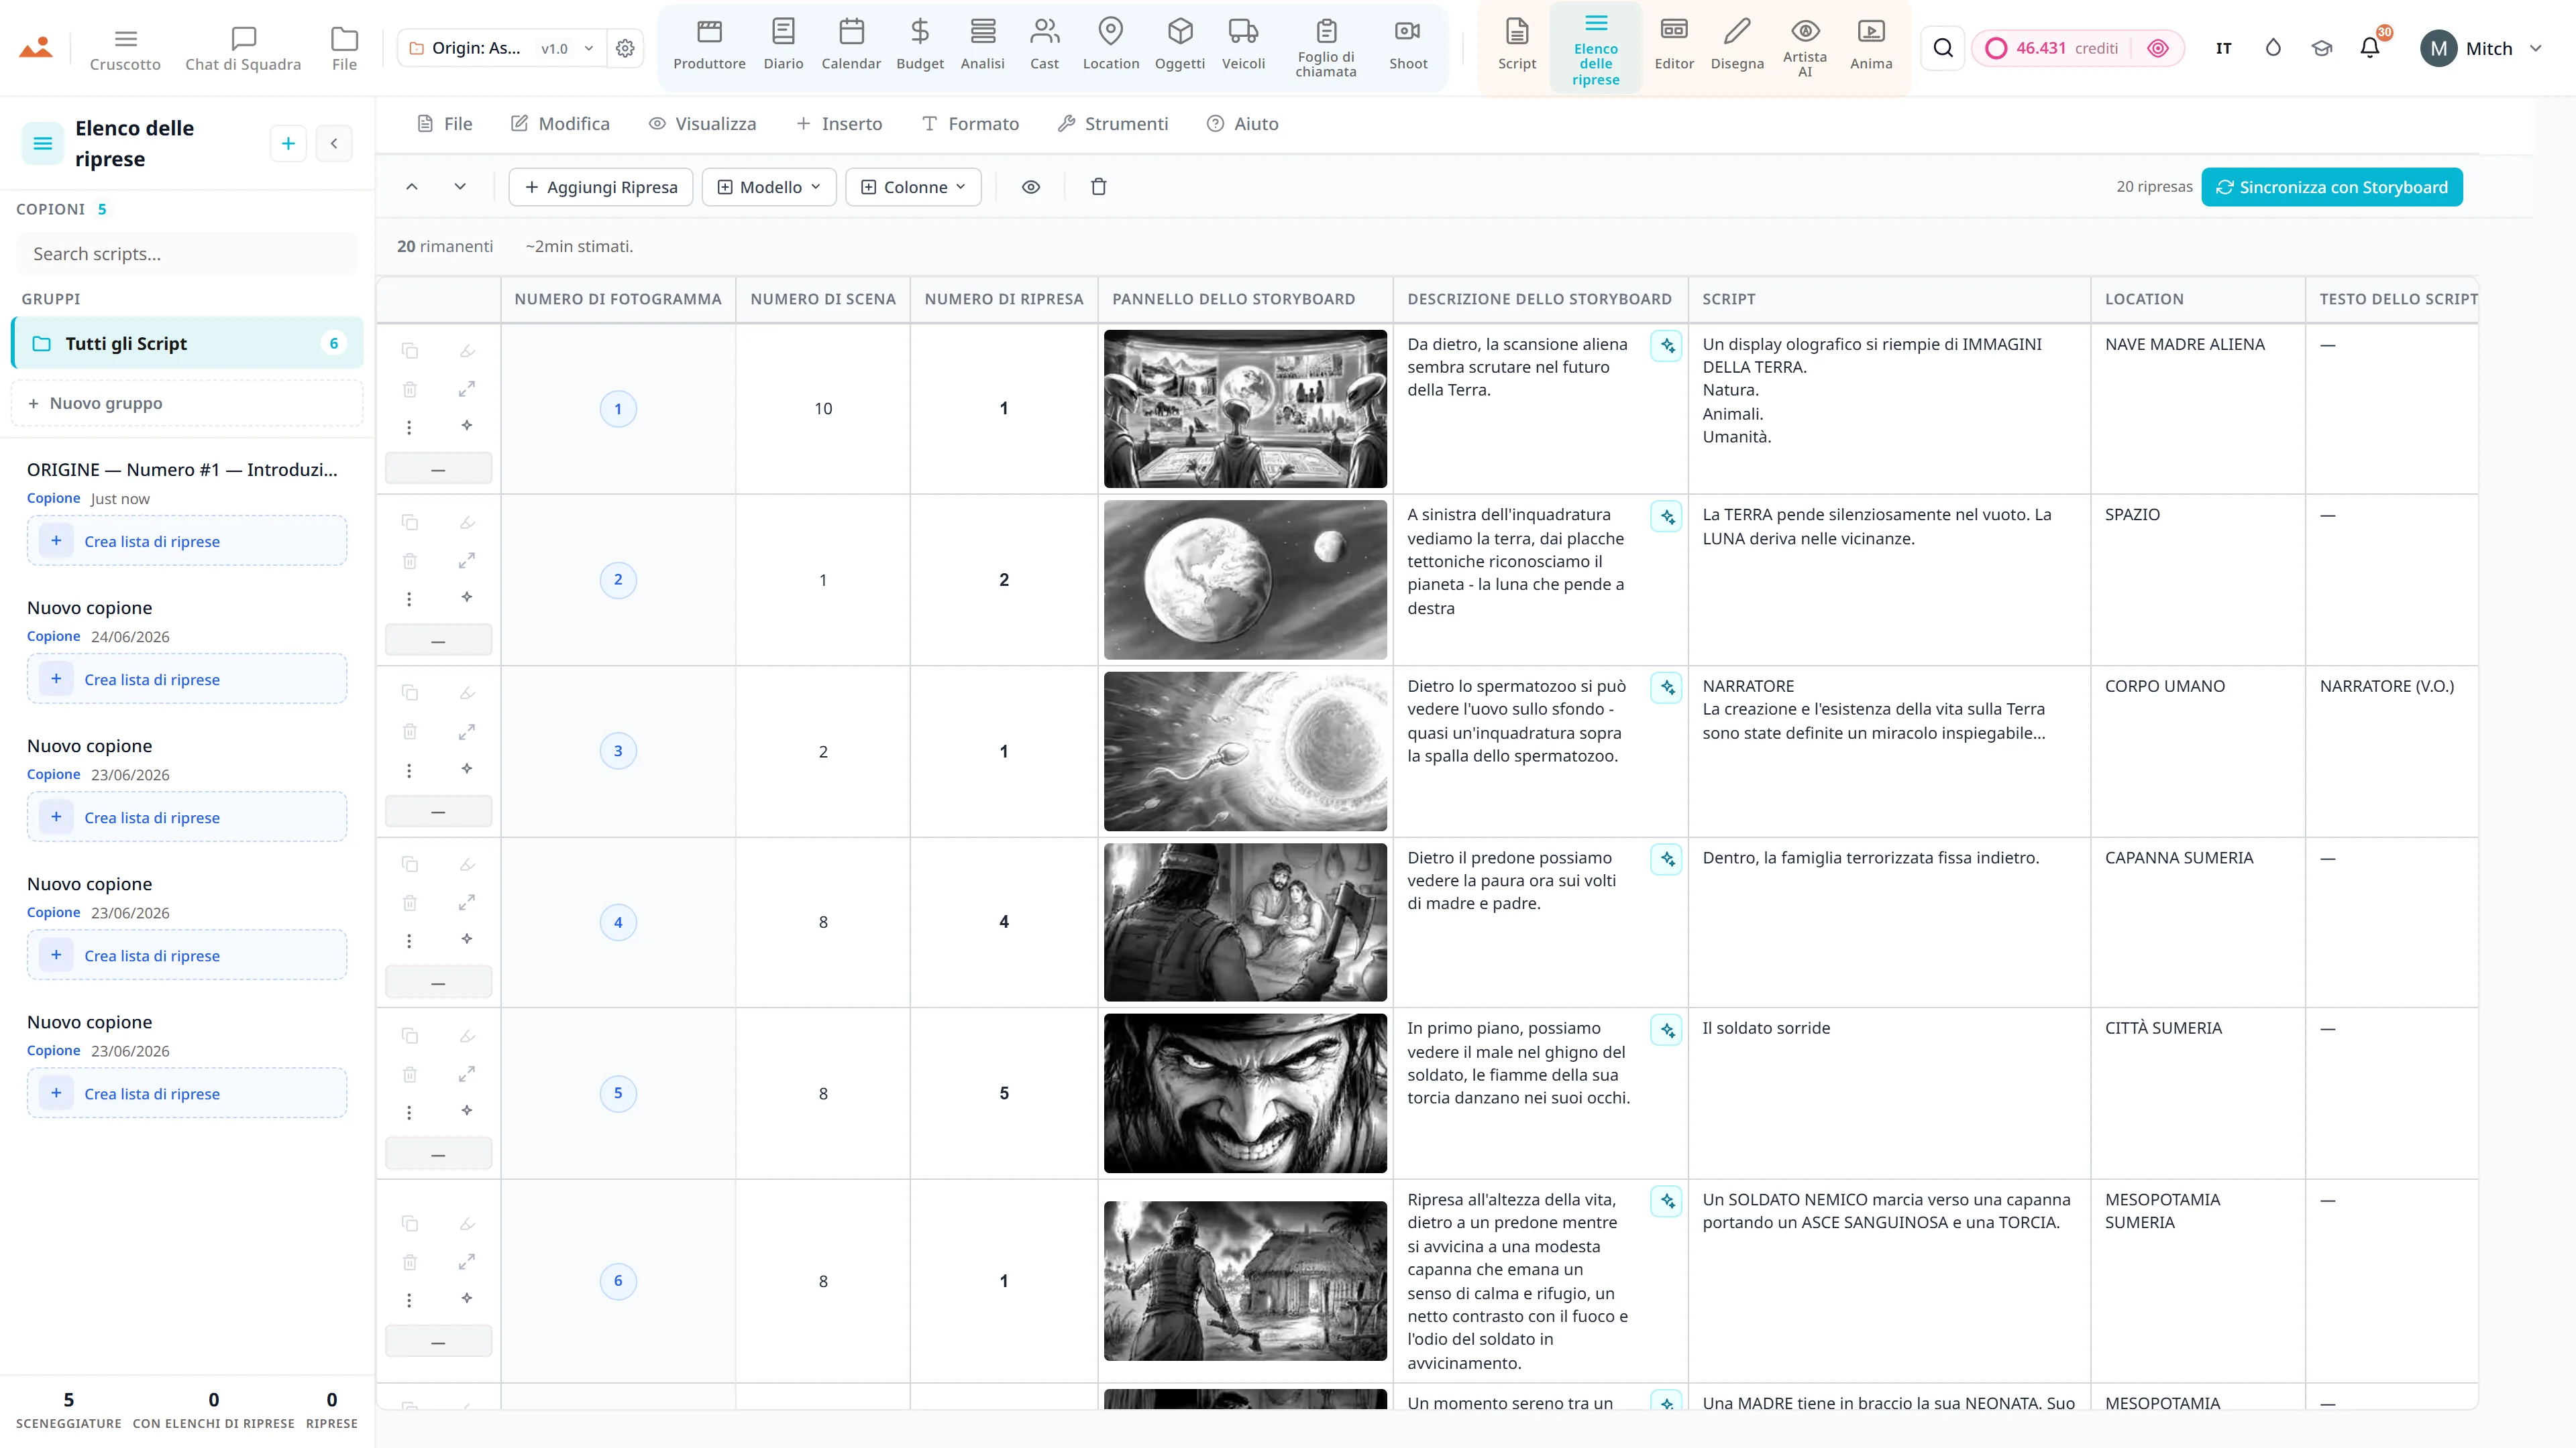Move selection up with chevron
Viewport: 2576px width, 1448px height.
[411, 187]
